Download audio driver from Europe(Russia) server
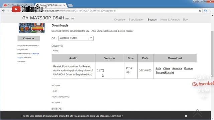Viewport: 214px width, 120px height. 165,73
